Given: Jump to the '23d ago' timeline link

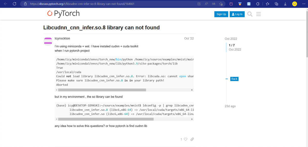Looking at the screenshot, I should [x=230, y=106].
